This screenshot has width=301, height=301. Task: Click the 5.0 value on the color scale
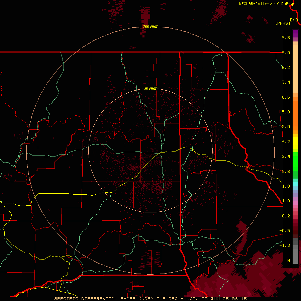[286, 127]
